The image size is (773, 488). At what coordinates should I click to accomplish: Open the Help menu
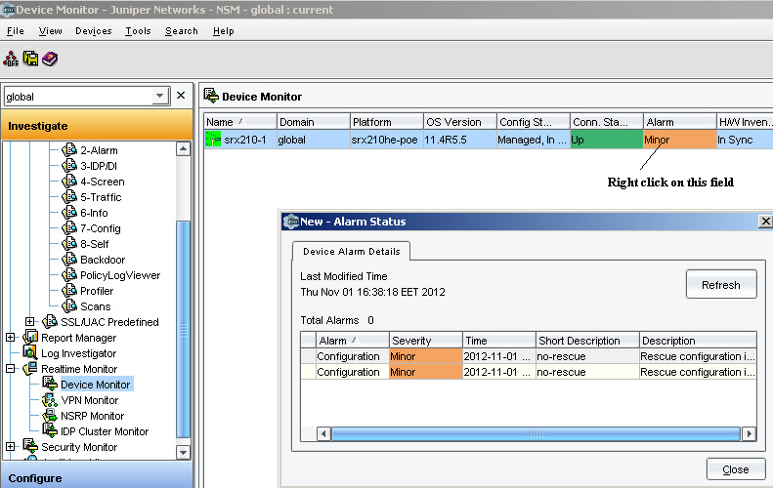coord(224,31)
